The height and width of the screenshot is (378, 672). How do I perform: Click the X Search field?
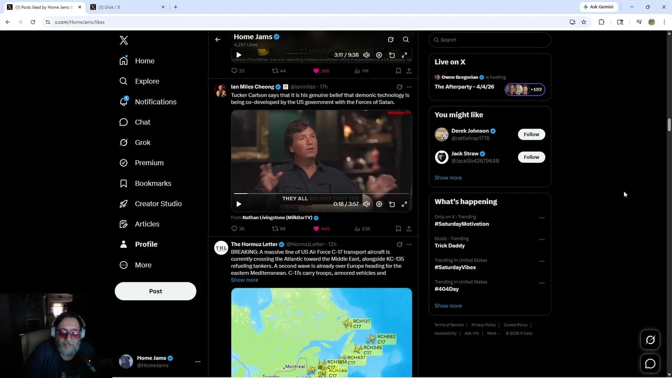pos(490,40)
